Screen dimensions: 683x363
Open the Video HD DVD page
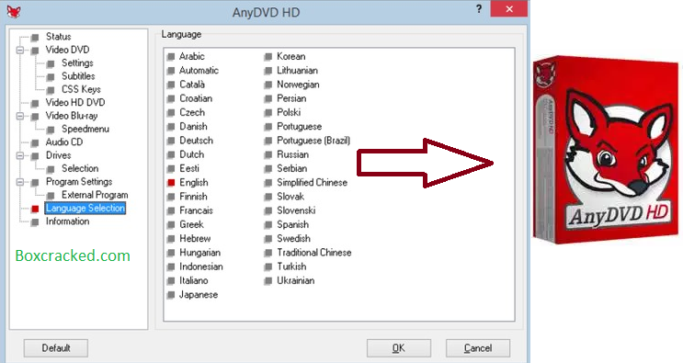[75, 102]
